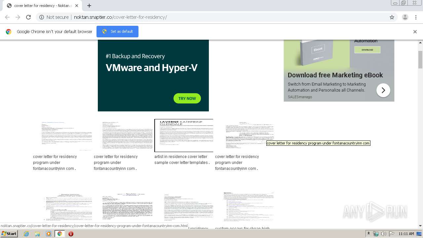Screen dimensions: 423x238
Task: Click the browser back arrow
Action: (x=7, y=17)
